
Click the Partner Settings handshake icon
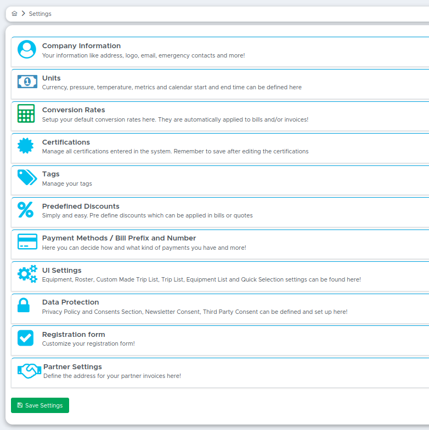tap(29, 371)
